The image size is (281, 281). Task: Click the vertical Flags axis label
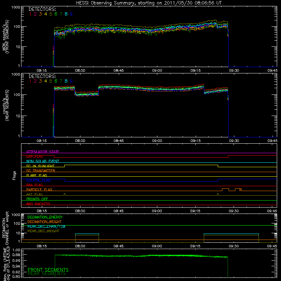[x=14, y=175]
